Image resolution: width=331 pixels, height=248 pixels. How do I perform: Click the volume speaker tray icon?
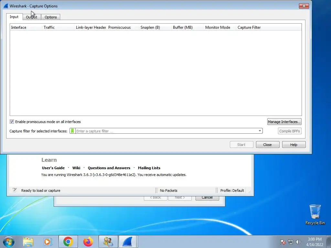click(298, 242)
